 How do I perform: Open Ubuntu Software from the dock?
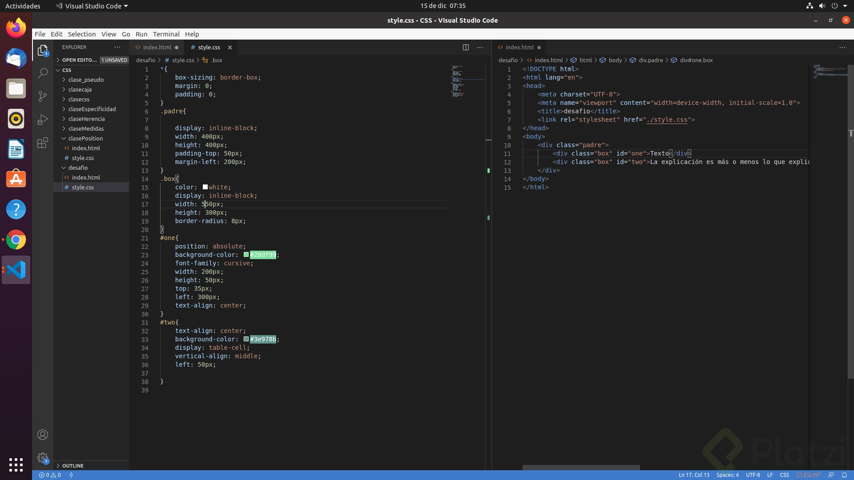coord(16,179)
